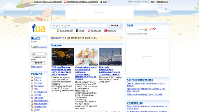Click the 'нагадати' password reminder link
Screen dimensions: 199x112
click(42, 47)
